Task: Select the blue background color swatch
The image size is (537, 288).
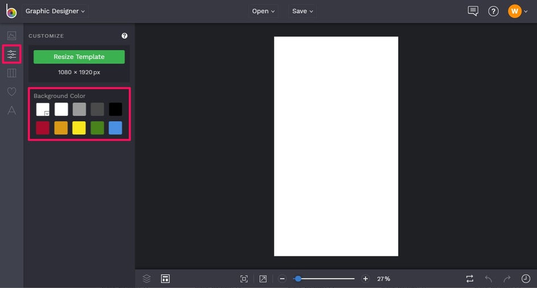Action: click(115, 128)
